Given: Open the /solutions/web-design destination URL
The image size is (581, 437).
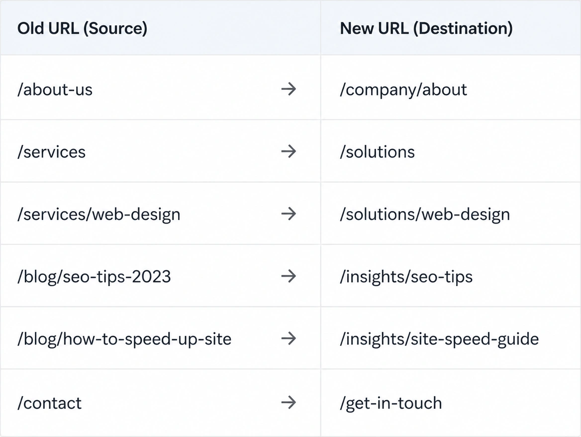Looking at the screenshot, I should (425, 215).
